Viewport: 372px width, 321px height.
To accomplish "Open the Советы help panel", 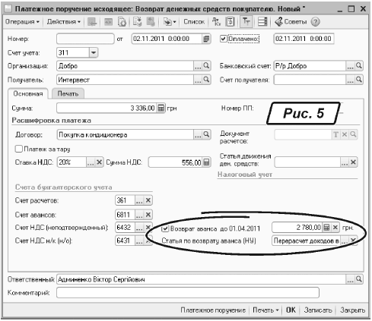I will 291,22.
